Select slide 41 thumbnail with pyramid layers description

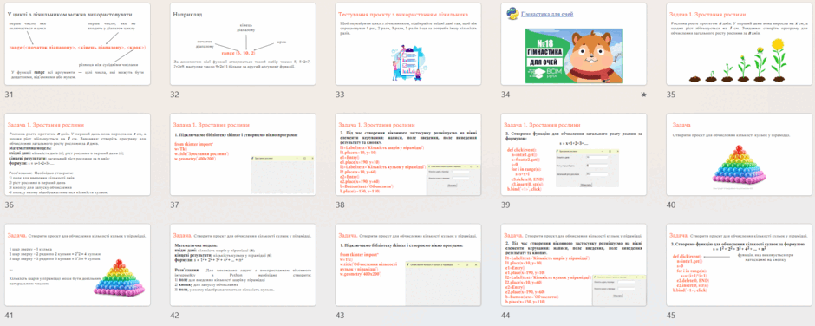(77, 265)
